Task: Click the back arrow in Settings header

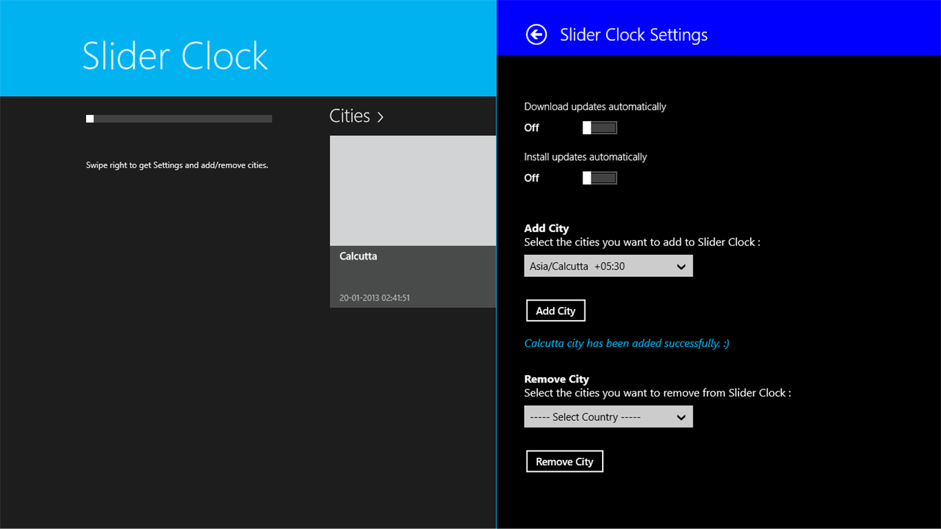Action: pyautogui.click(x=535, y=34)
